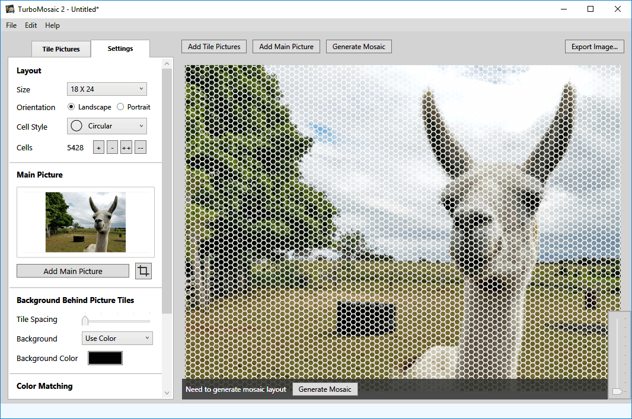Click the settings panel scroll-up arrow
This screenshot has height=419, width=632.
(x=167, y=63)
